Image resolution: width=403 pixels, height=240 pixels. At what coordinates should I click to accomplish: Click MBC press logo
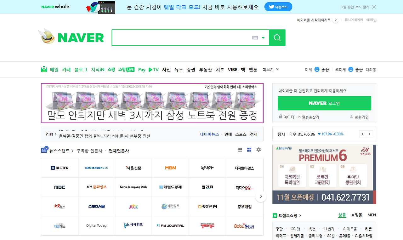click(60, 187)
